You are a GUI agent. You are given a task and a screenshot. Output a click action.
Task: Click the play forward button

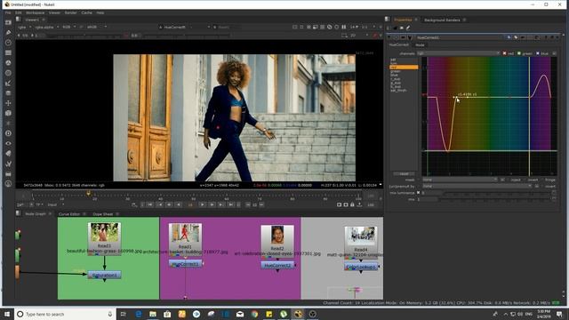203,205
